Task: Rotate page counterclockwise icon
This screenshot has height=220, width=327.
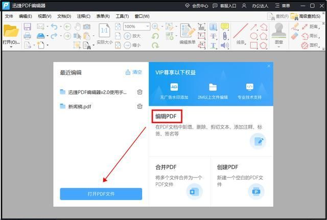Action: click(x=155, y=36)
